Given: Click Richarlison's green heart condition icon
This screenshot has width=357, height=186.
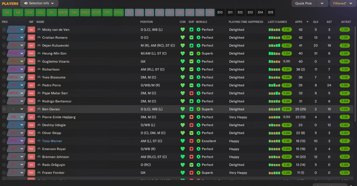Looking at the screenshot, I should pyautogui.click(x=183, y=69).
